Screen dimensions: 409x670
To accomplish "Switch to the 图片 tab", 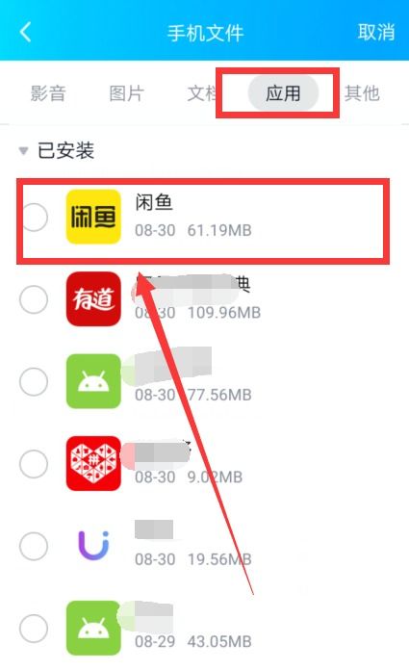I will point(126,93).
